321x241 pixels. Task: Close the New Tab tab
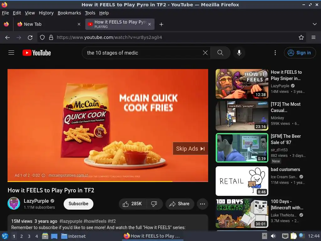coord(79,24)
